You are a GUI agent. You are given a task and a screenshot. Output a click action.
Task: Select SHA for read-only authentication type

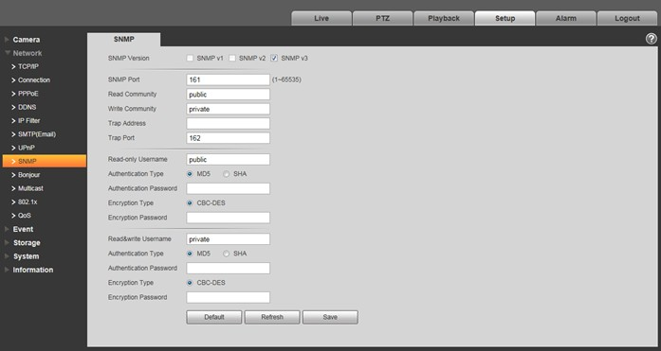coord(227,174)
